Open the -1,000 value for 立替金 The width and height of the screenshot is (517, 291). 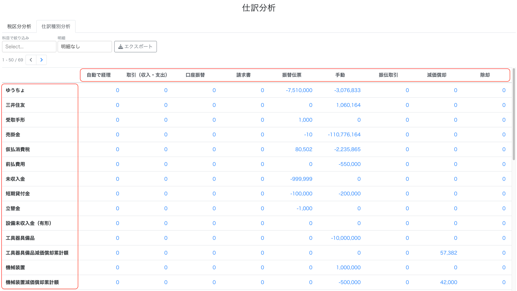coord(304,209)
